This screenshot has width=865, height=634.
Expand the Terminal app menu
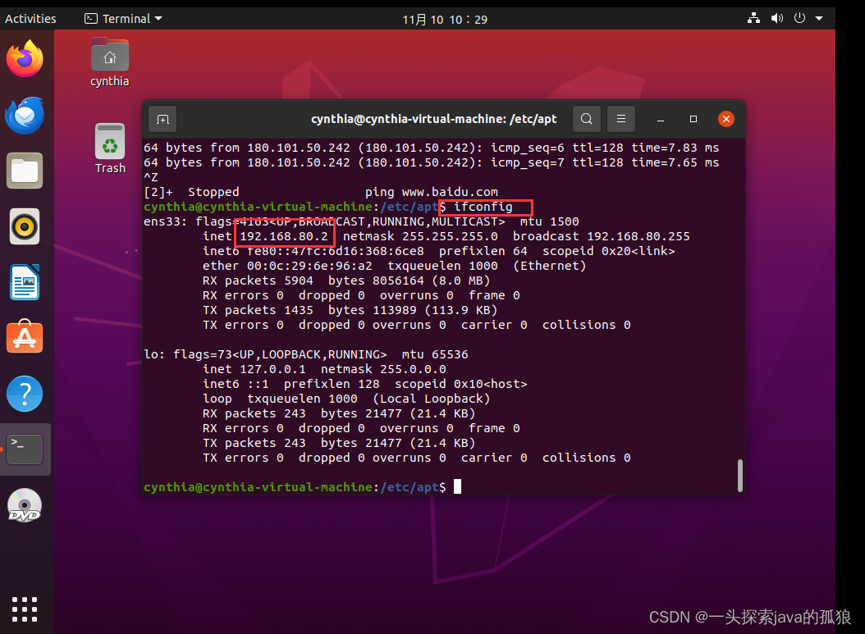[123, 18]
